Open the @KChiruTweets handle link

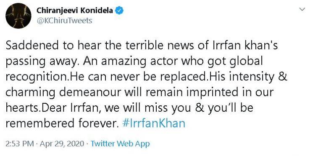pyautogui.click(x=64, y=20)
